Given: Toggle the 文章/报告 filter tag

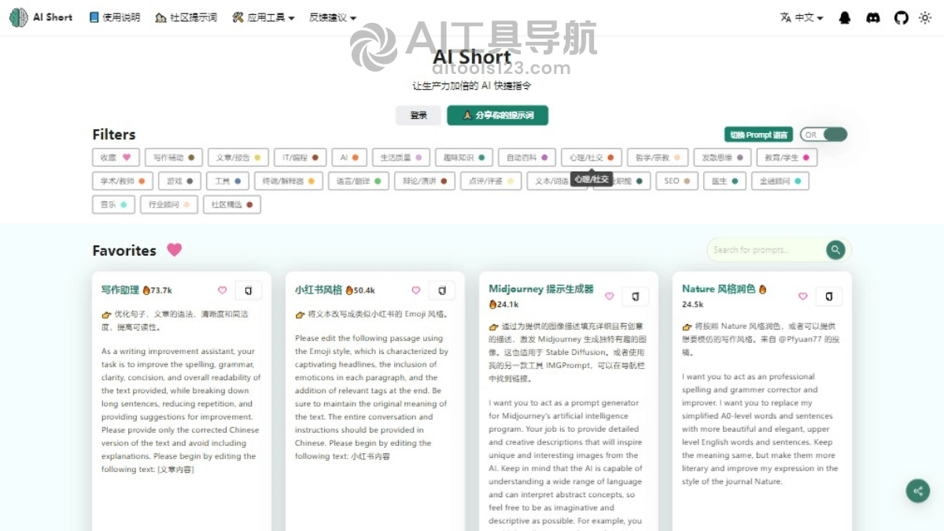Looking at the screenshot, I should click(x=238, y=157).
